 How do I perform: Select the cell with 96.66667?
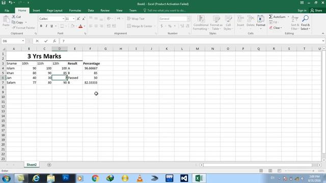click(x=90, y=68)
